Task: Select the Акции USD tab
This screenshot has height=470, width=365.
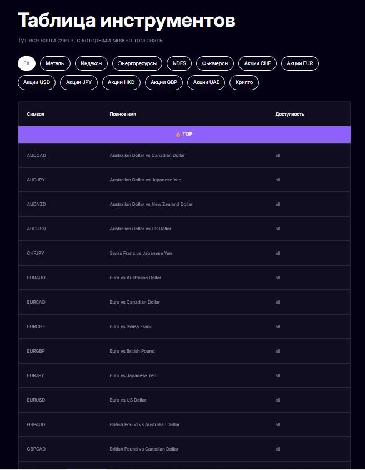Action: pyautogui.click(x=37, y=82)
